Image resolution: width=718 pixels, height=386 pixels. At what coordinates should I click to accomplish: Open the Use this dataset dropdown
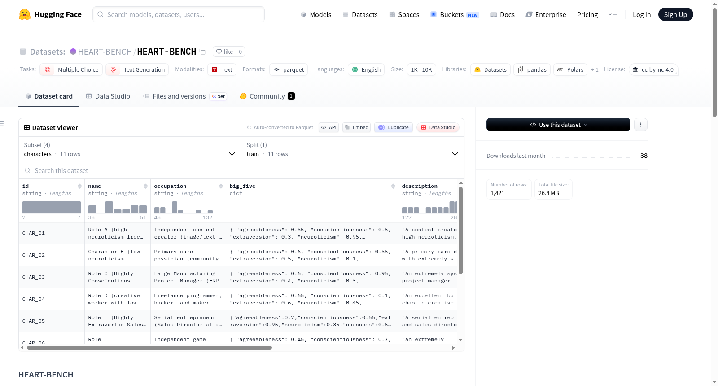[x=558, y=125]
